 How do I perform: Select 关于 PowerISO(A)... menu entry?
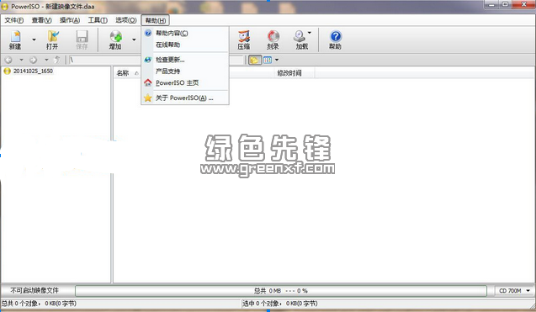click(x=185, y=98)
